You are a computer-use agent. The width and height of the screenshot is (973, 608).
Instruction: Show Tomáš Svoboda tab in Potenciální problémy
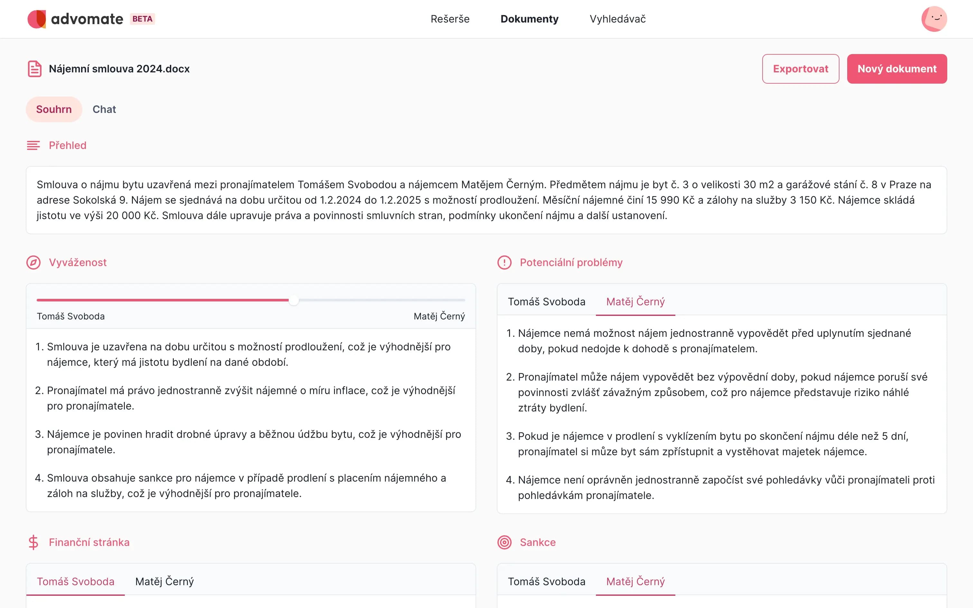[x=546, y=302]
